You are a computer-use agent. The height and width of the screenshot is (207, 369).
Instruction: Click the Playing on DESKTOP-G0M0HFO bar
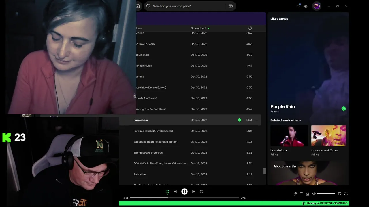(234, 203)
